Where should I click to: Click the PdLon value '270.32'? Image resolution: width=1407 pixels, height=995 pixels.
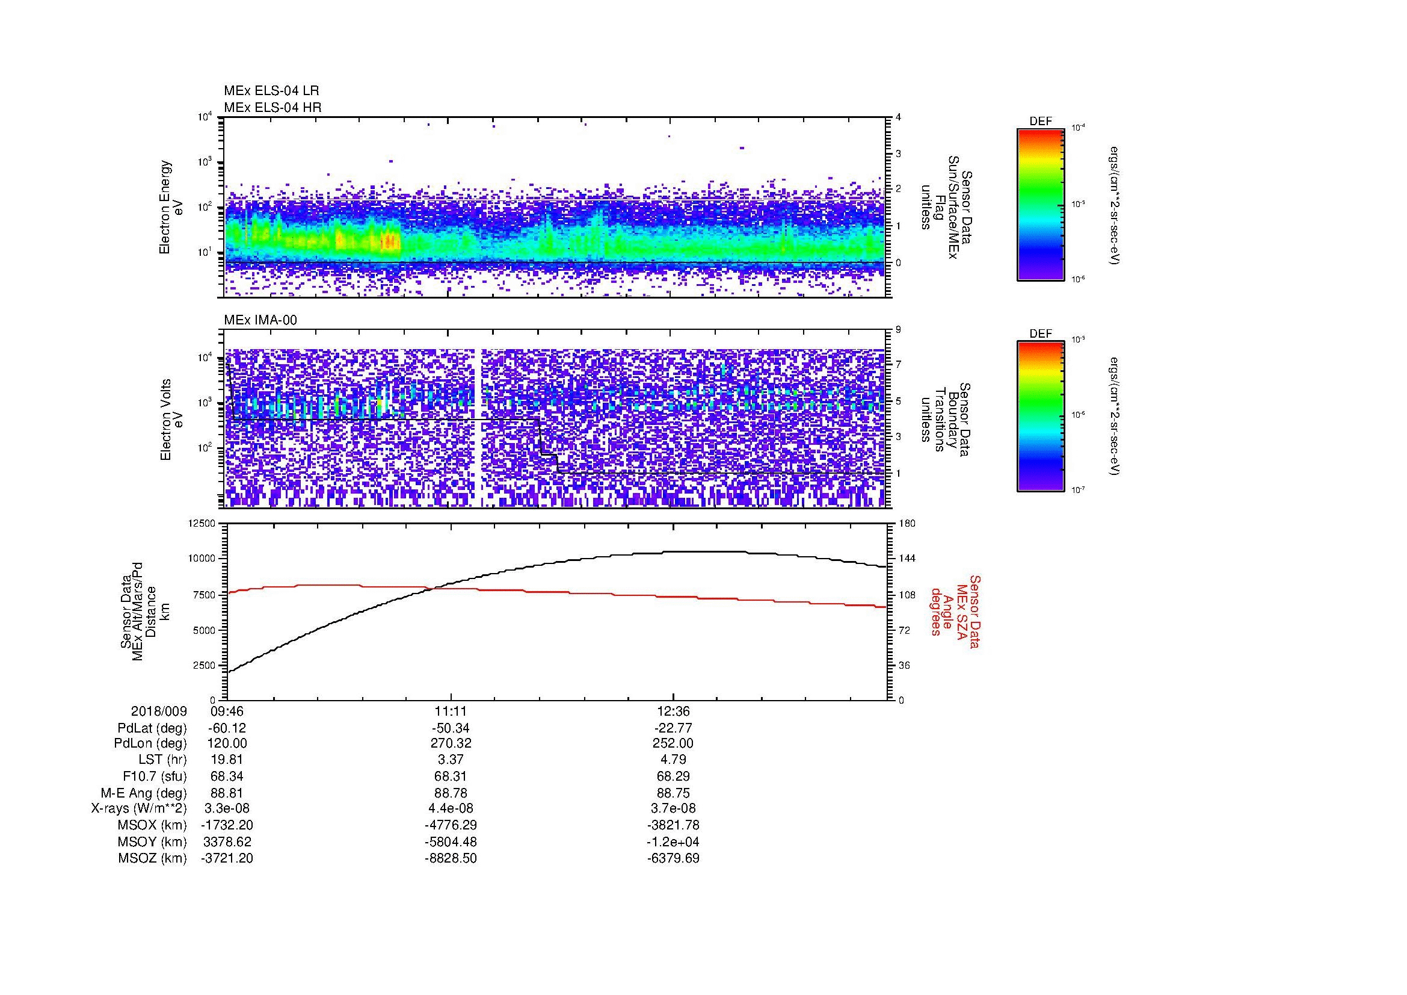click(x=451, y=743)
